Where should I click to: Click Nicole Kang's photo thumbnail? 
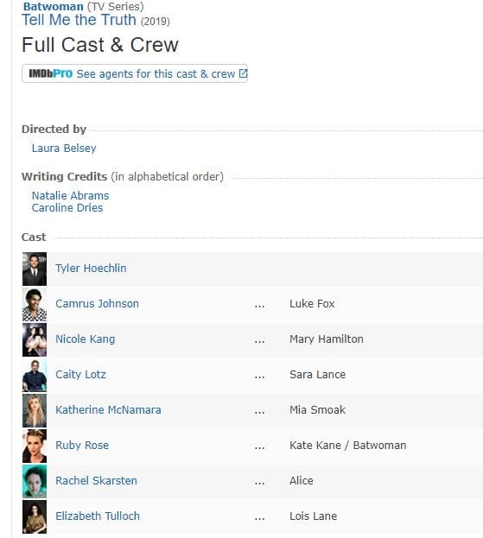[x=35, y=339]
